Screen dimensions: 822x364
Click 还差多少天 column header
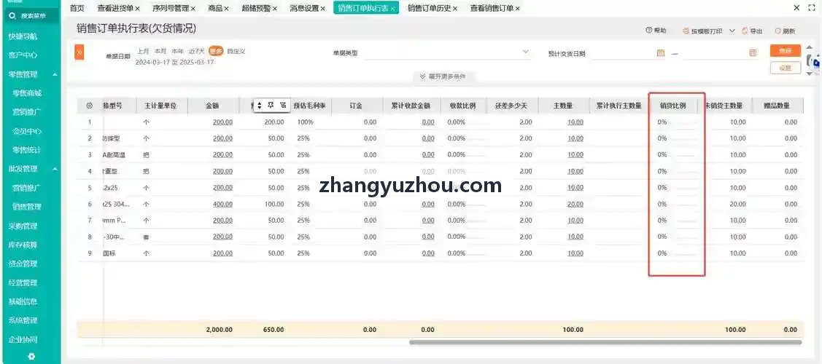pos(511,106)
